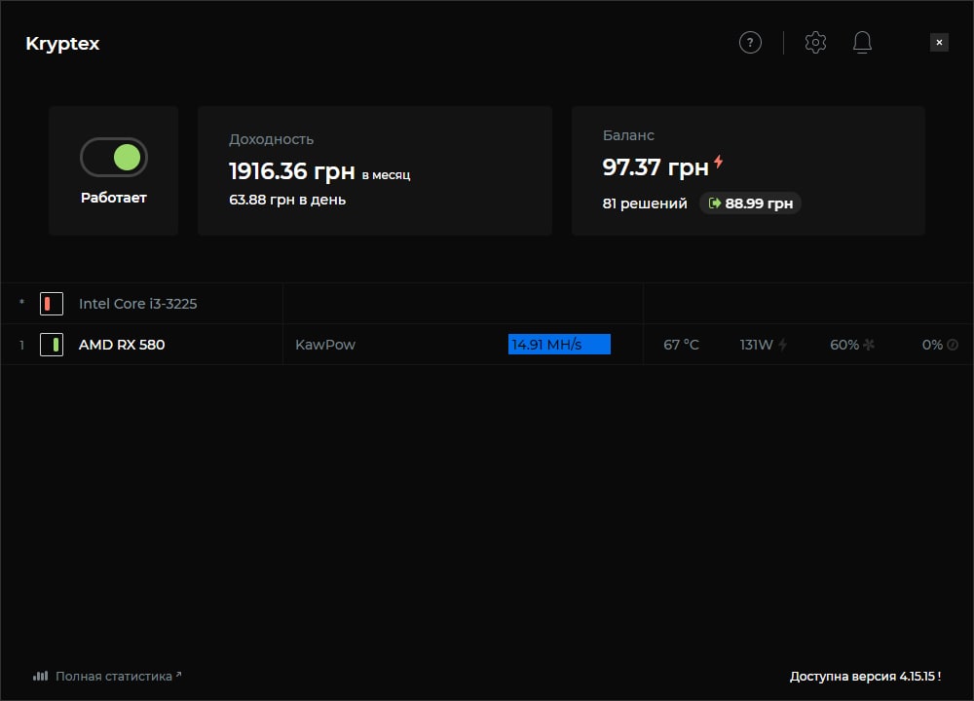Open settings via the gear icon
Image resolution: width=974 pixels, height=701 pixels.
815,42
